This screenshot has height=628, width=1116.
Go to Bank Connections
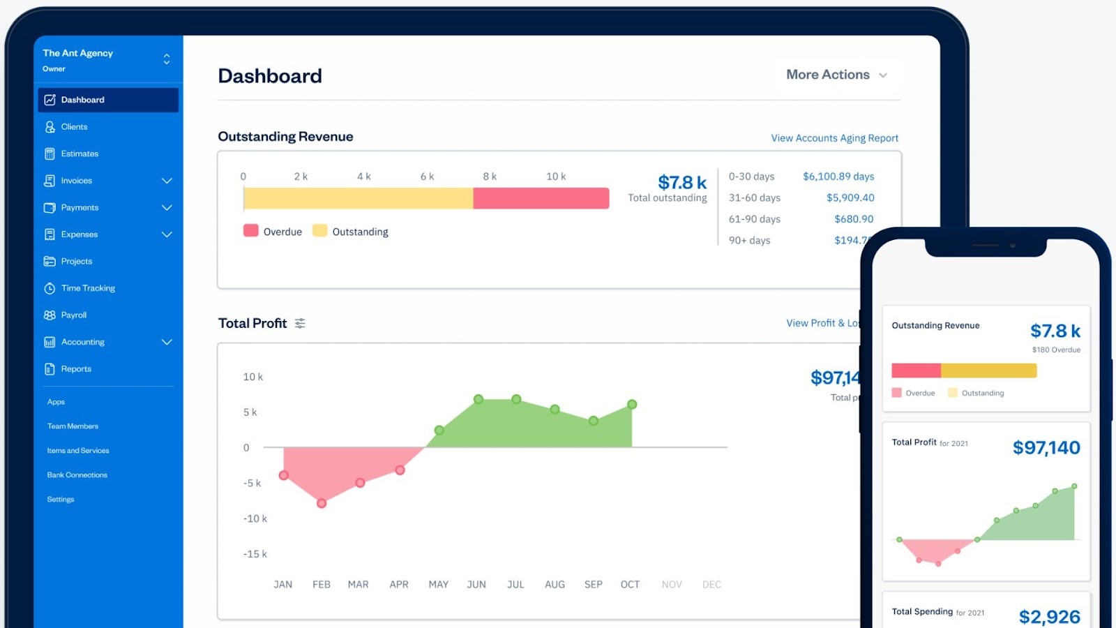(x=77, y=474)
